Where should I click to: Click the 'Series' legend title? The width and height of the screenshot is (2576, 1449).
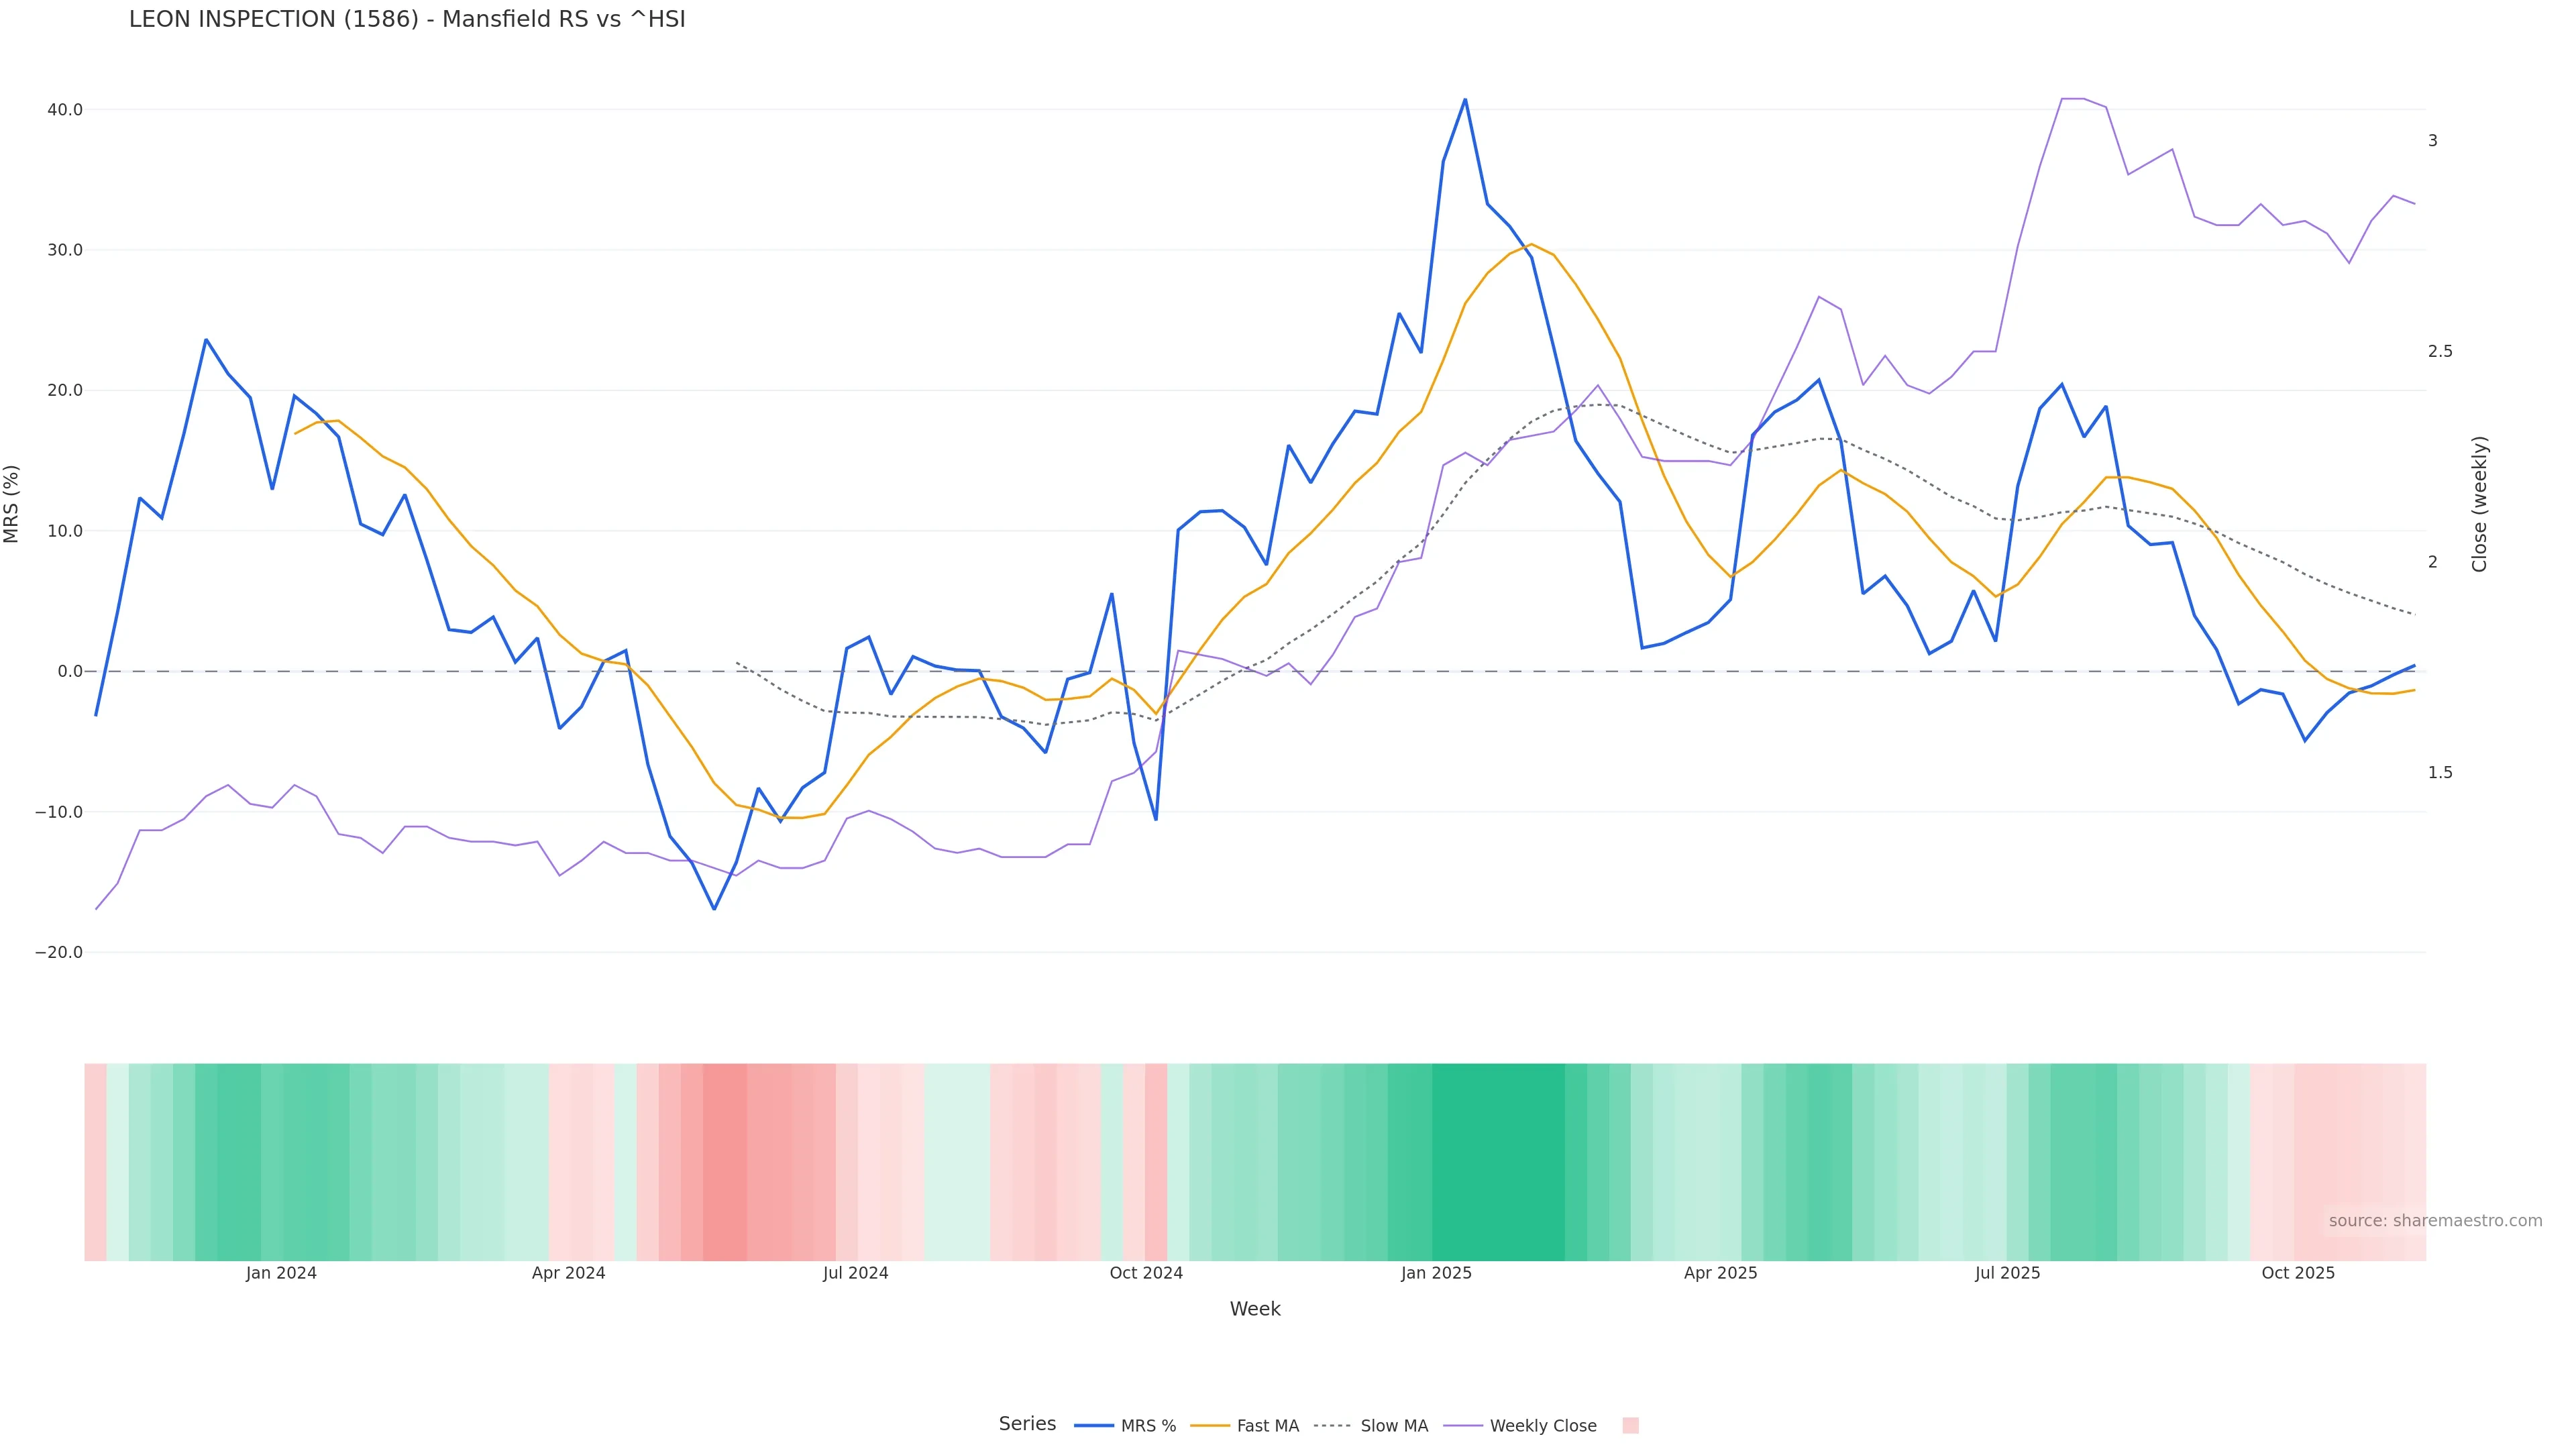pos(1027,1424)
